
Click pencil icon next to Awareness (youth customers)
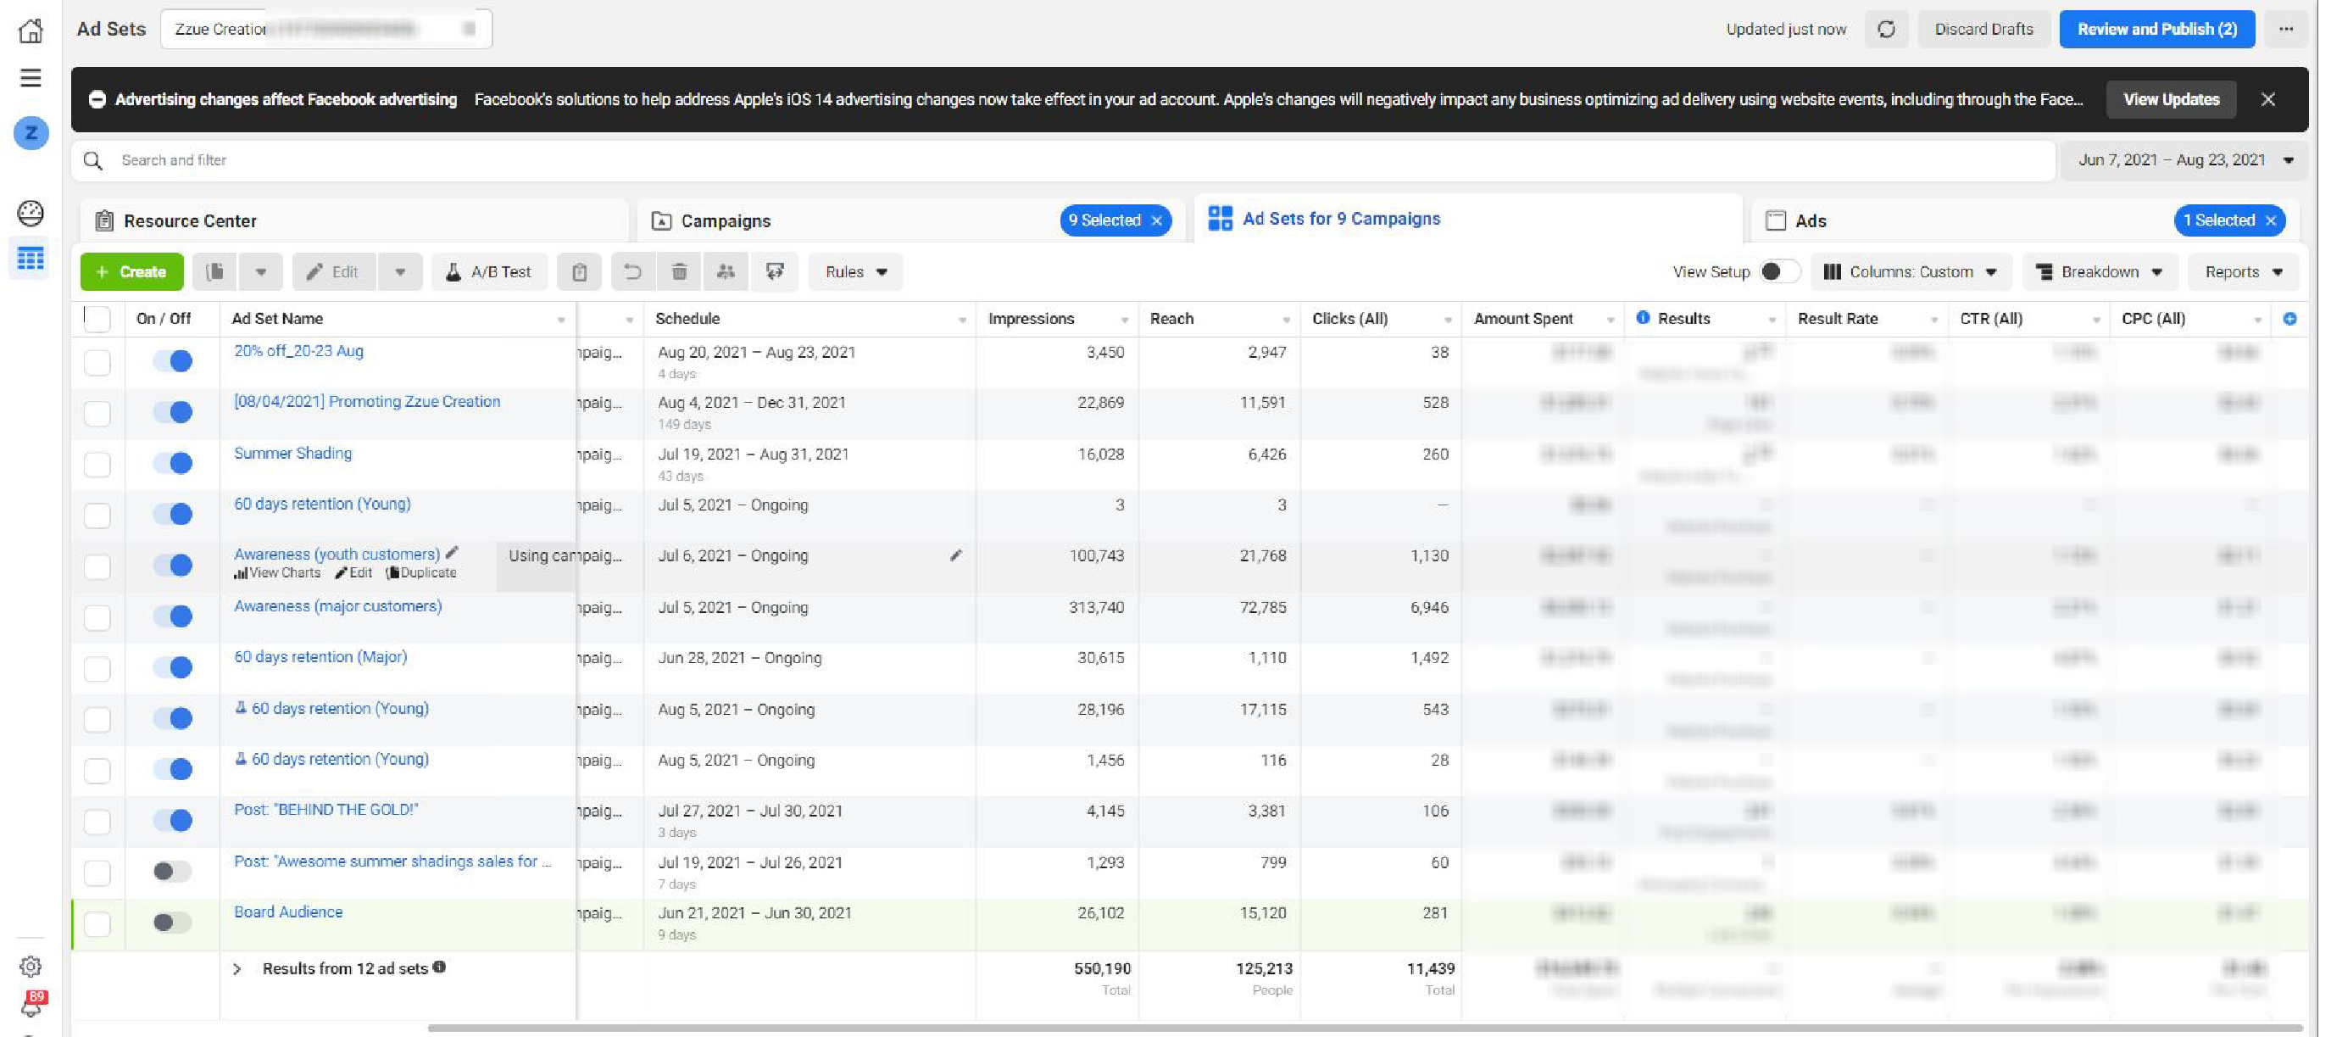click(x=453, y=552)
